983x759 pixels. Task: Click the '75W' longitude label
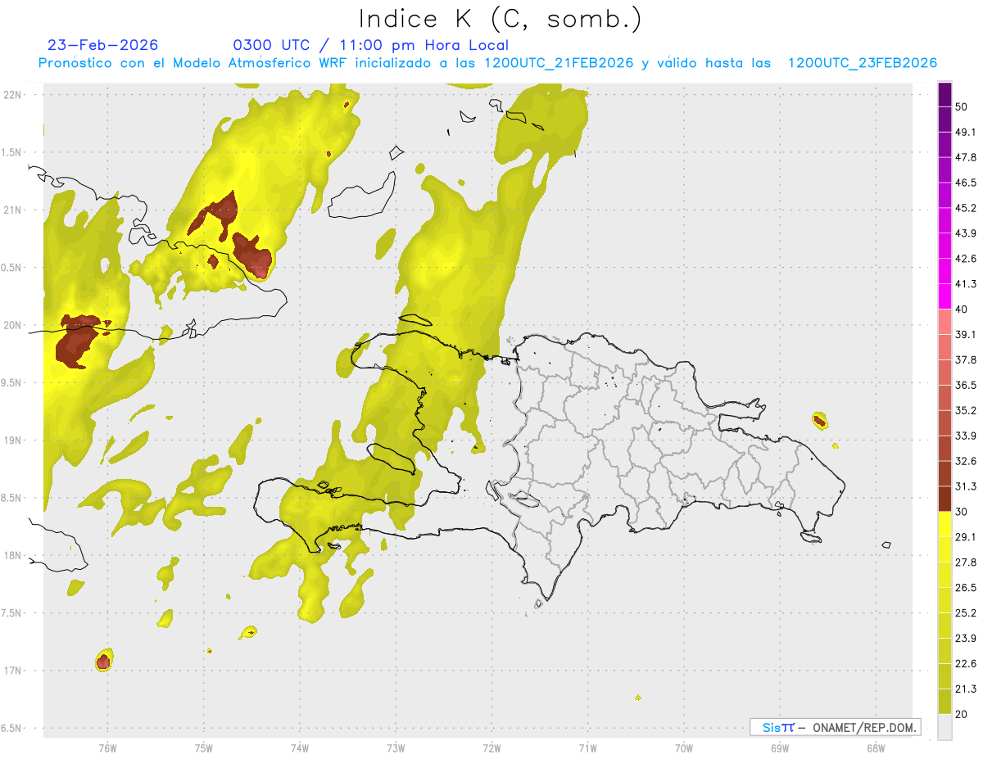click(204, 748)
